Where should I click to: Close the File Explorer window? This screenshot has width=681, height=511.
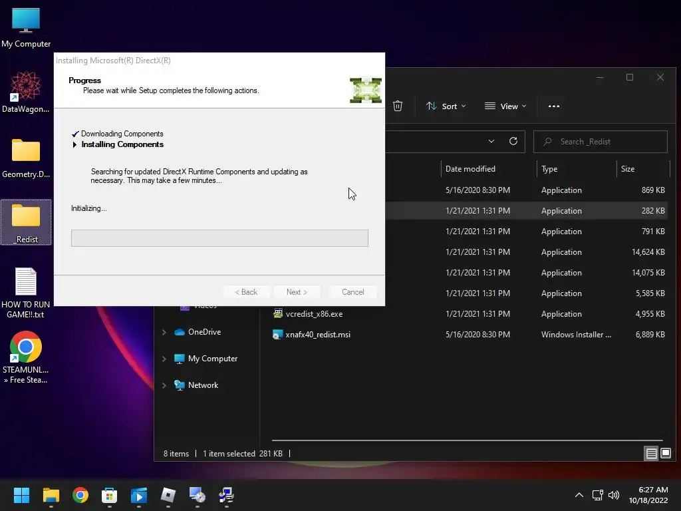click(660, 77)
